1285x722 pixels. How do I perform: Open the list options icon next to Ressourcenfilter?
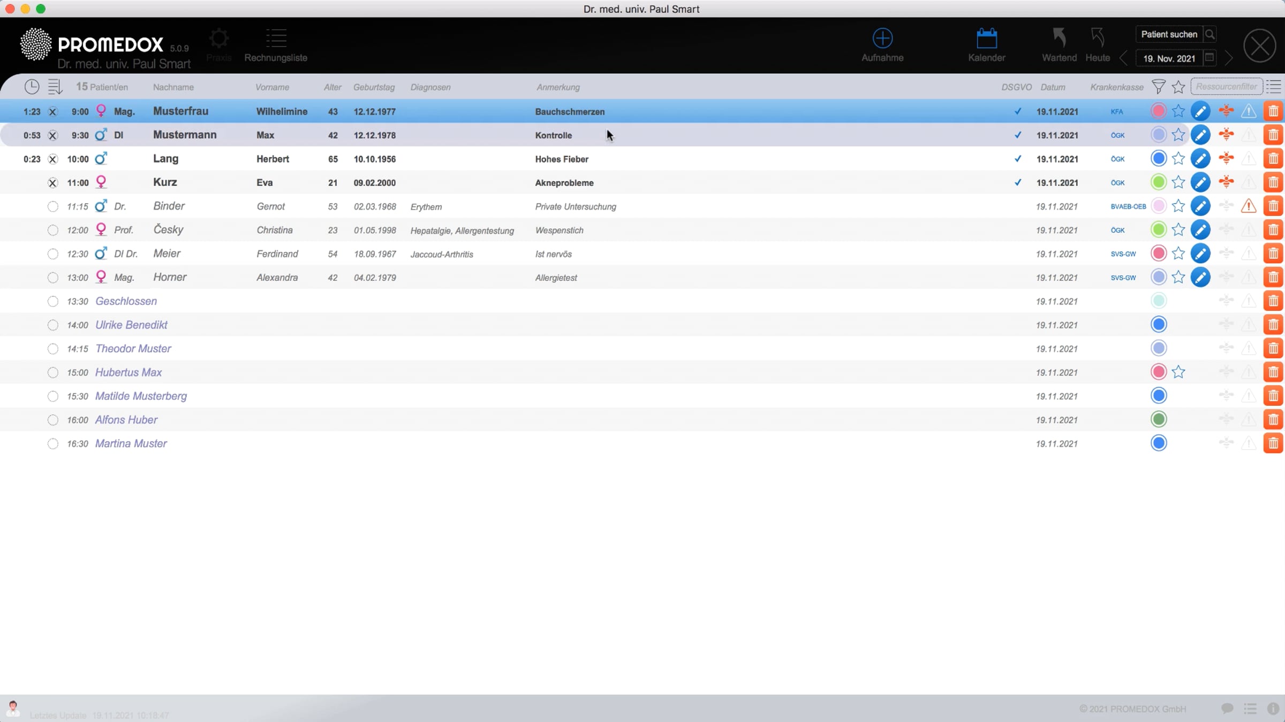pos(1274,87)
